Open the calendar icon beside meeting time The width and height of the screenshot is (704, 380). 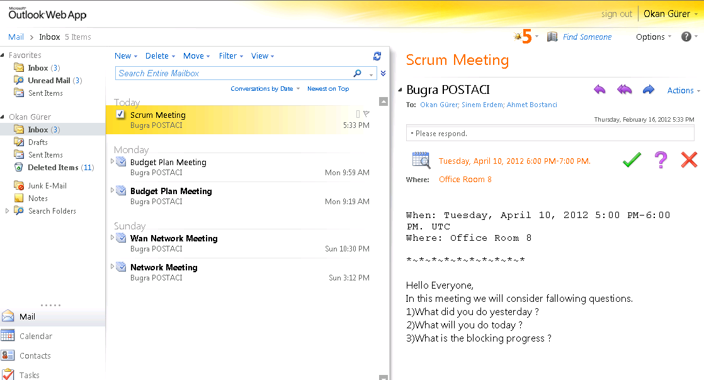pos(421,161)
